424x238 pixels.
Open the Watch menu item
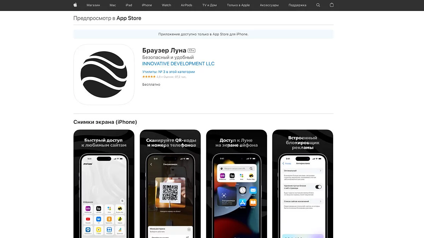pos(166,5)
